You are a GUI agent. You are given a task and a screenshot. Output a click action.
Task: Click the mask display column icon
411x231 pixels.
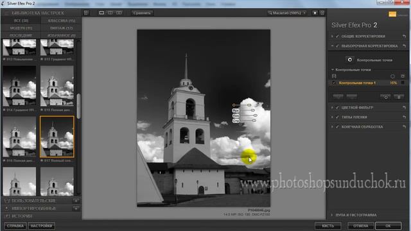click(403, 76)
